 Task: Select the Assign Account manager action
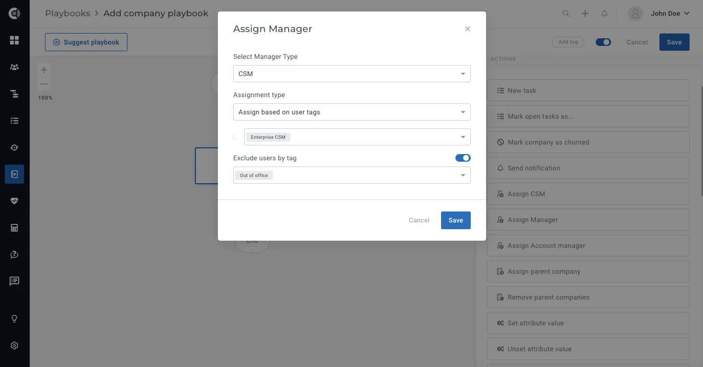[x=588, y=245]
